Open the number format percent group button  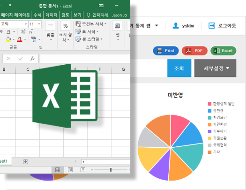tap(65, 31)
